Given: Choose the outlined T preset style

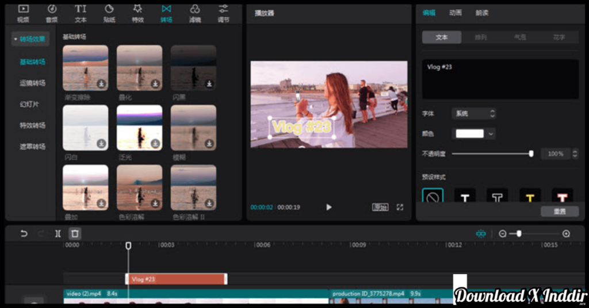Looking at the screenshot, I should coord(498,196).
